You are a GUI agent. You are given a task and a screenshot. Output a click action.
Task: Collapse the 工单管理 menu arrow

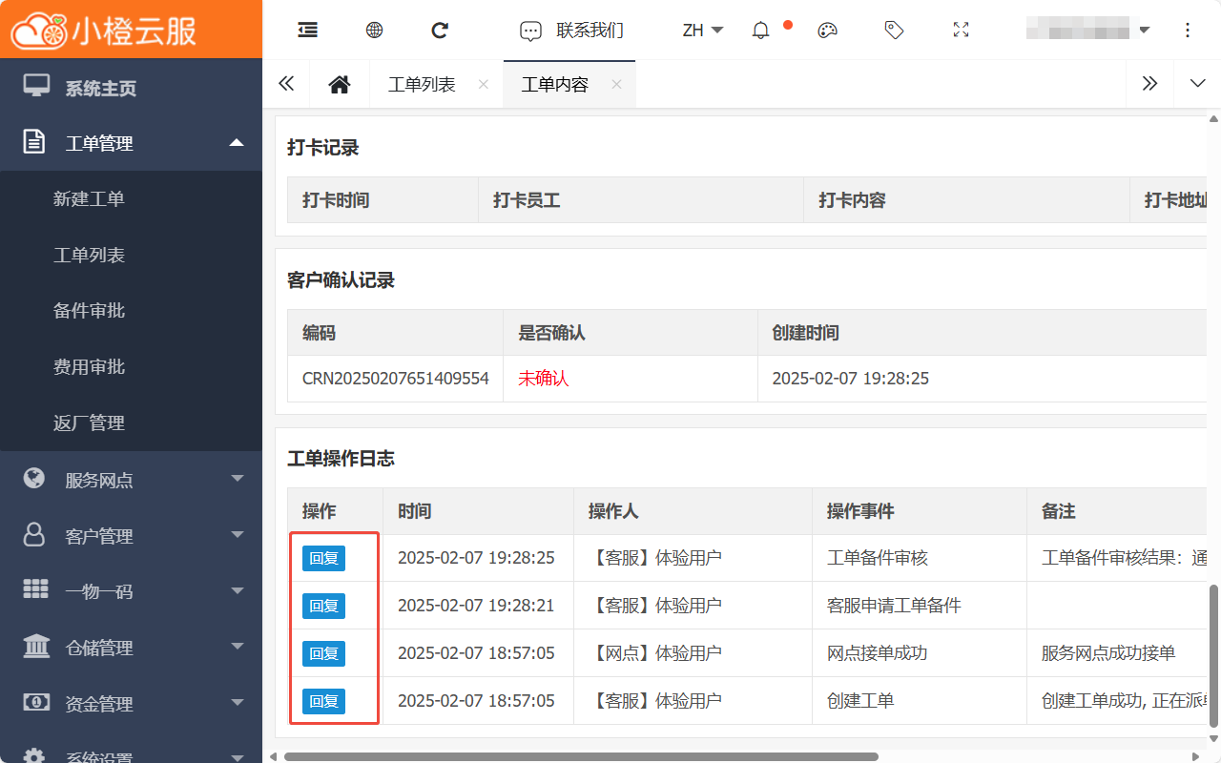238,143
